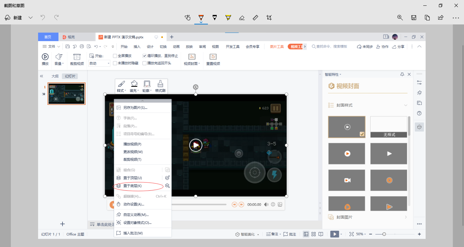Choose 更改视频(M) in context menu

143,152
